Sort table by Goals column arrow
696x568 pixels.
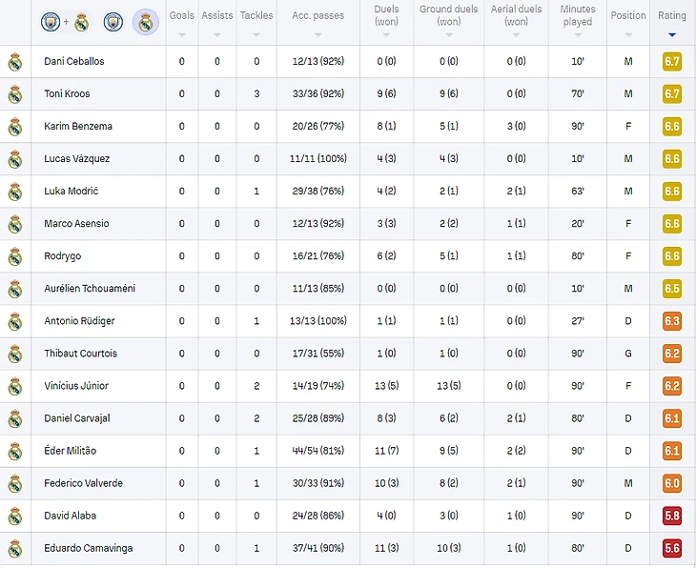182,34
